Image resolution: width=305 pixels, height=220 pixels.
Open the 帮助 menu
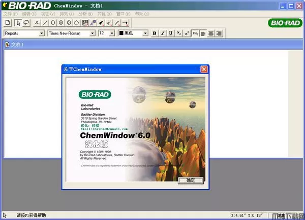coord(142,14)
